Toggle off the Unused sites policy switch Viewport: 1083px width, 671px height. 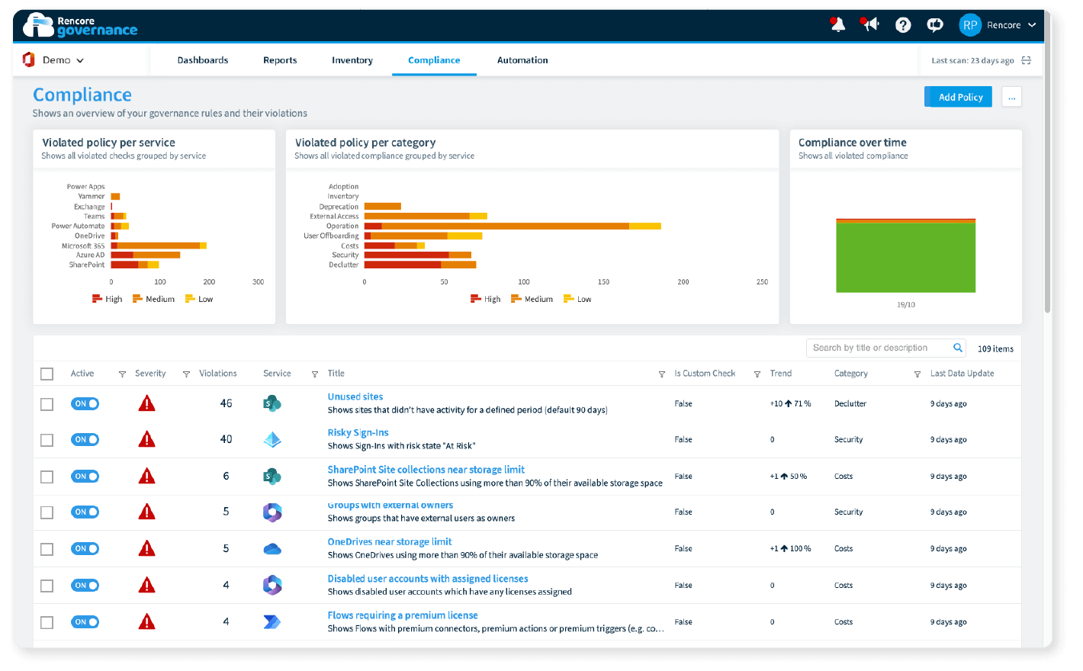85,403
